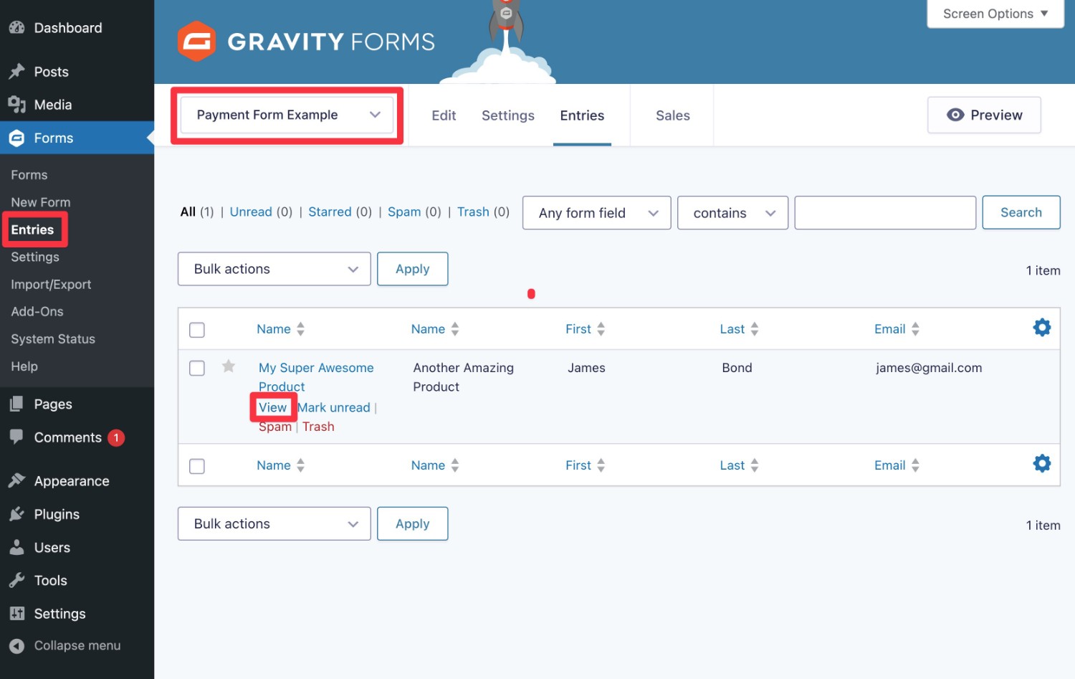
Task: Click the Search button
Action: point(1021,212)
